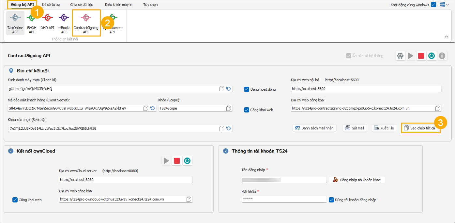The image size is (455, 223).
Task: Click info icon beside Thông tin tài khoản TS24
Action: 225,151
